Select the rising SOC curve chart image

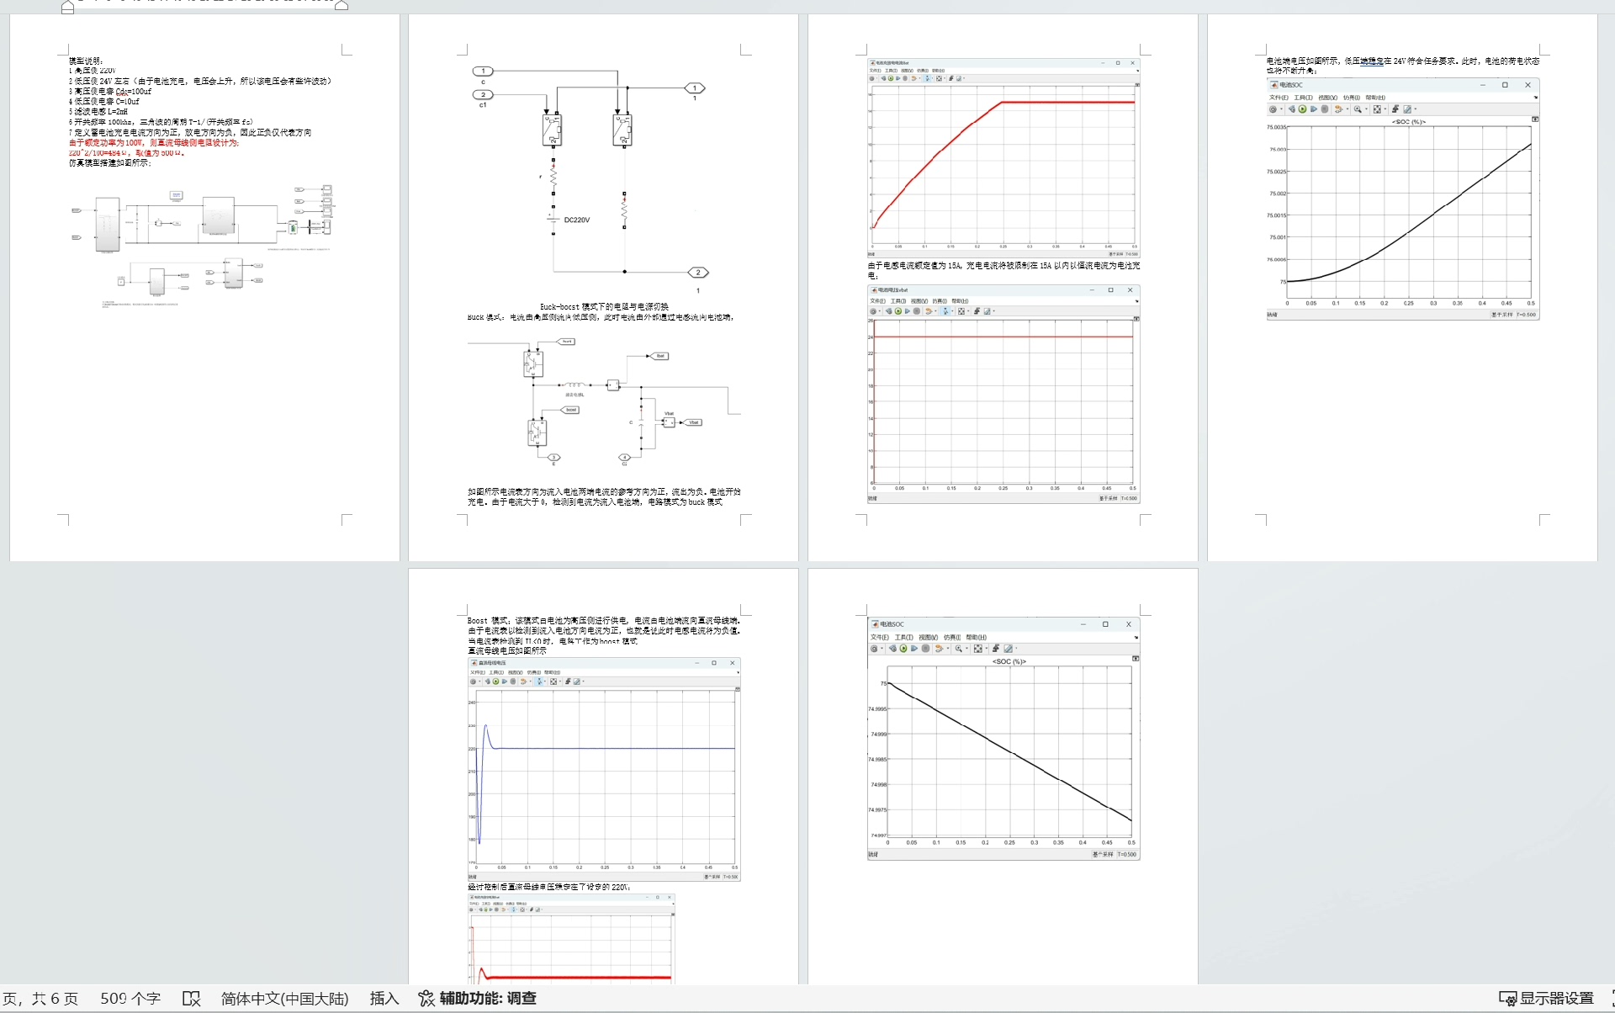pyautogui.click(x=1403, y=199)
